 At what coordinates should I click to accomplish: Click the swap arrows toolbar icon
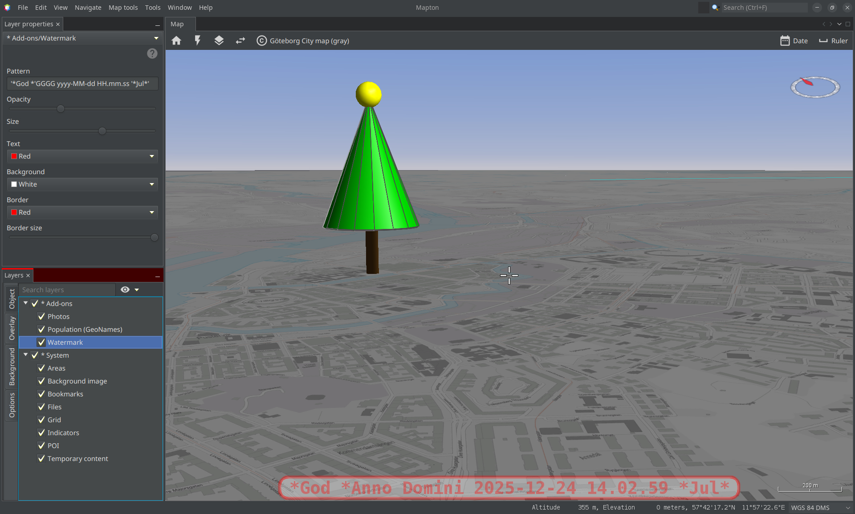pos(240,41)
